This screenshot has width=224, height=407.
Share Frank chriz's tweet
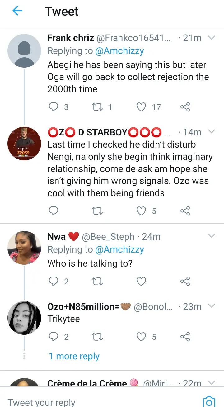[185, 107]
